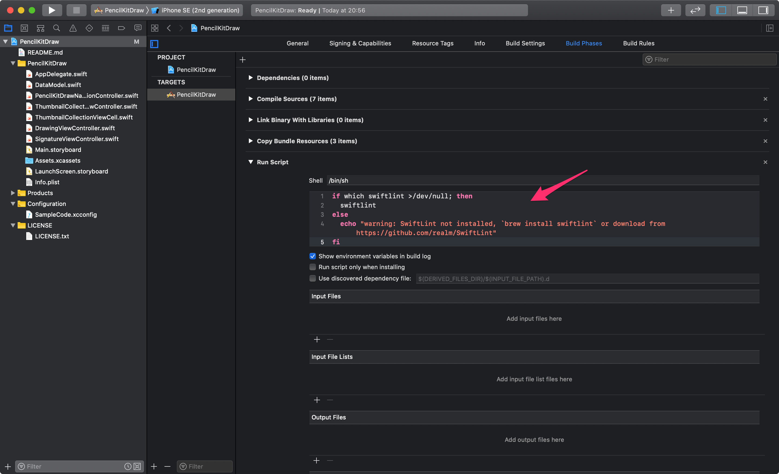Run the project with the Play button
The width and height of the screenshot is (779, 474).
point(52,10)
